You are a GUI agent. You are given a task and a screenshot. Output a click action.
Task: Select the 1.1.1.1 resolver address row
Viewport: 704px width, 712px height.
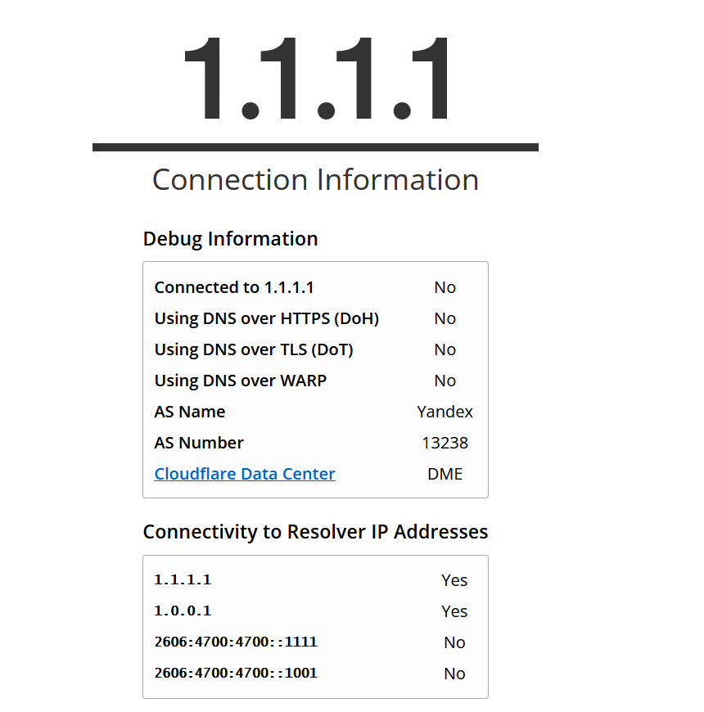pos(316,580)
